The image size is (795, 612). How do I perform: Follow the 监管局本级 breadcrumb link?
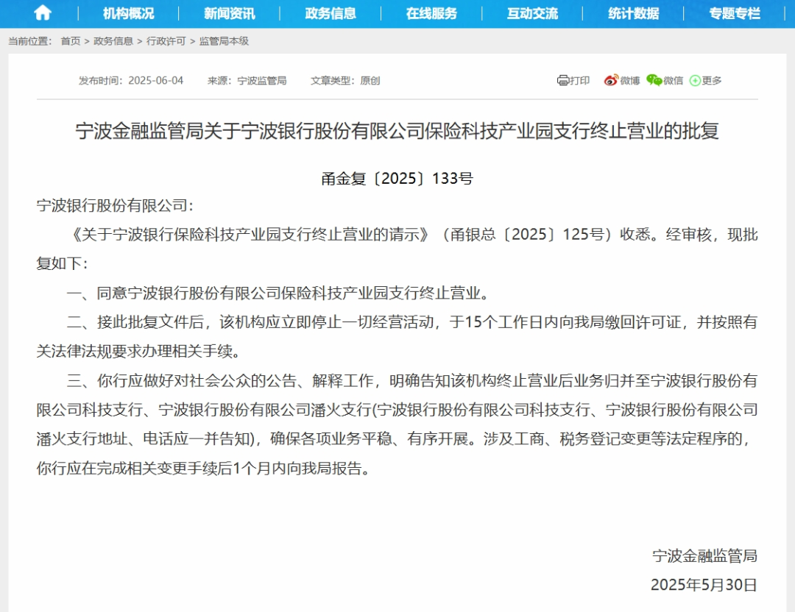tap(224, 41)
